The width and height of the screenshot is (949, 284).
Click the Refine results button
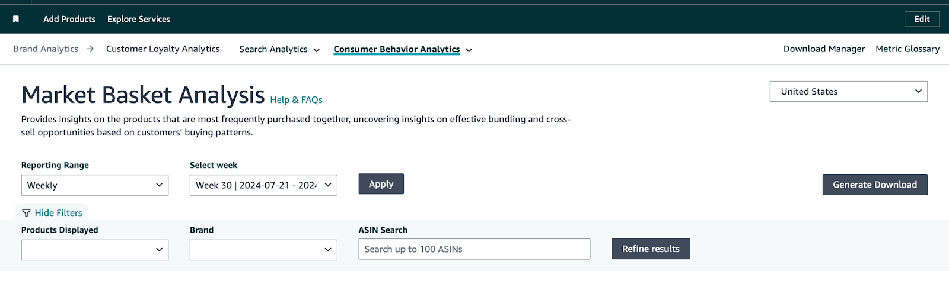651,249
